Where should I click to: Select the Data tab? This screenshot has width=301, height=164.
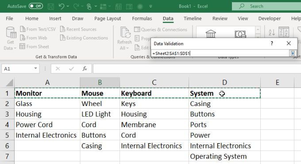[x=168, y=19]
